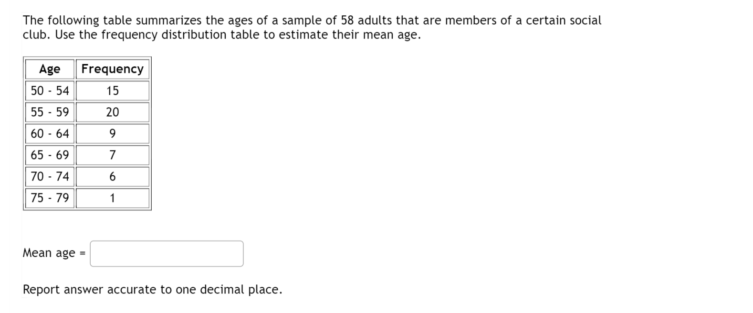Select the frequency value 9
The image size is (753, 313).
[112, 133]
